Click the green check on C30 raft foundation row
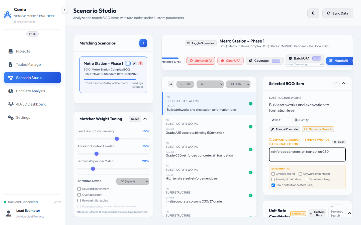361x225 pixels. coord(251,149)
